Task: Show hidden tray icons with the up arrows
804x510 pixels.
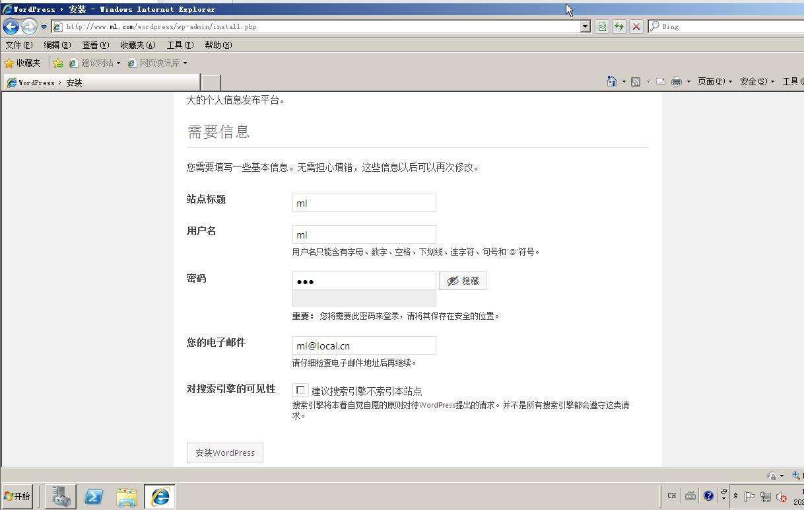Action: point(735,496)
